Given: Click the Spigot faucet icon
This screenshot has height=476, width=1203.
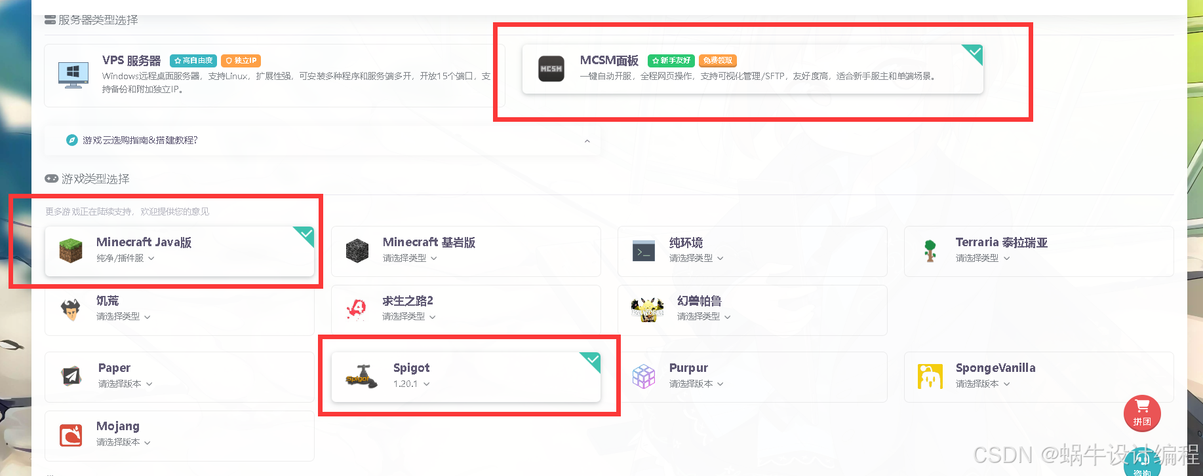Looking at the screenshot, I should (x=361, y=376).
